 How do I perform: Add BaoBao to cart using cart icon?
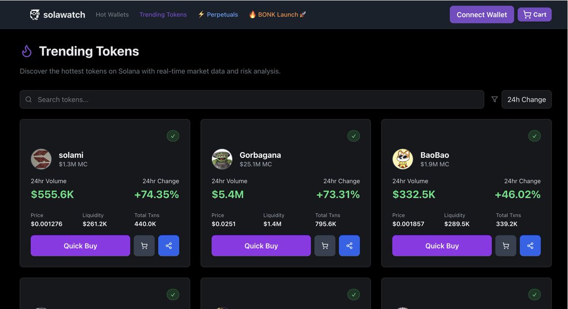[x=505, y=245]
